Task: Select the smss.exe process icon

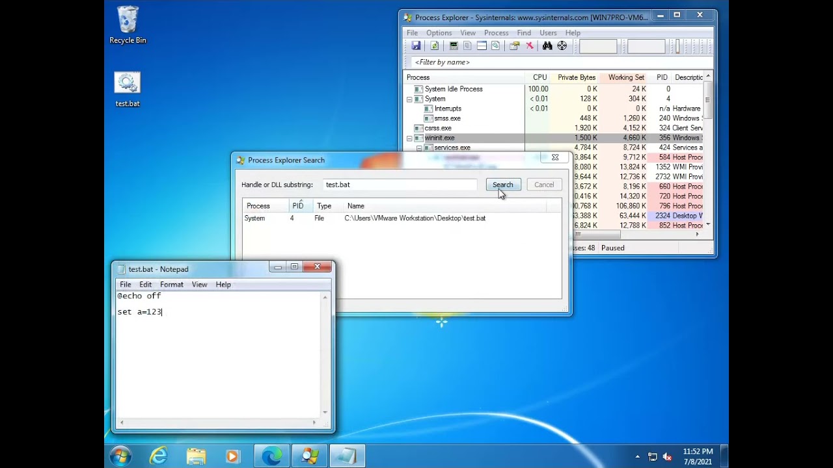Action: [428, 118]
